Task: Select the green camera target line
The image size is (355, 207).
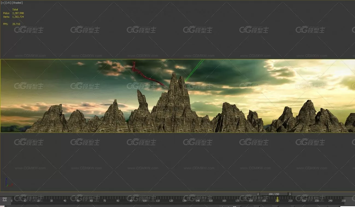Action: [x=194, y=70]
